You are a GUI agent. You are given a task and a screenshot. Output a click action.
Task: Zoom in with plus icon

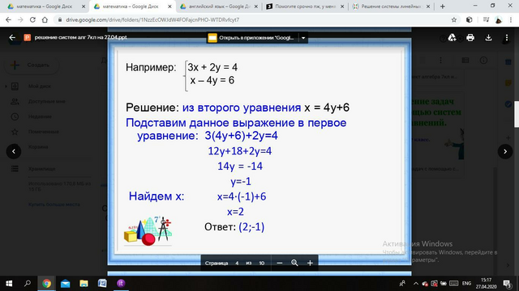(x=310, y=263)
